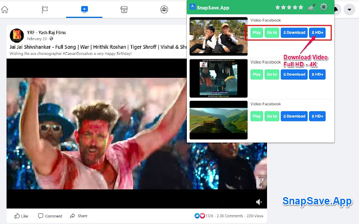Screen dimensions: 359x224
Task: Share the post
Action: 79,216
